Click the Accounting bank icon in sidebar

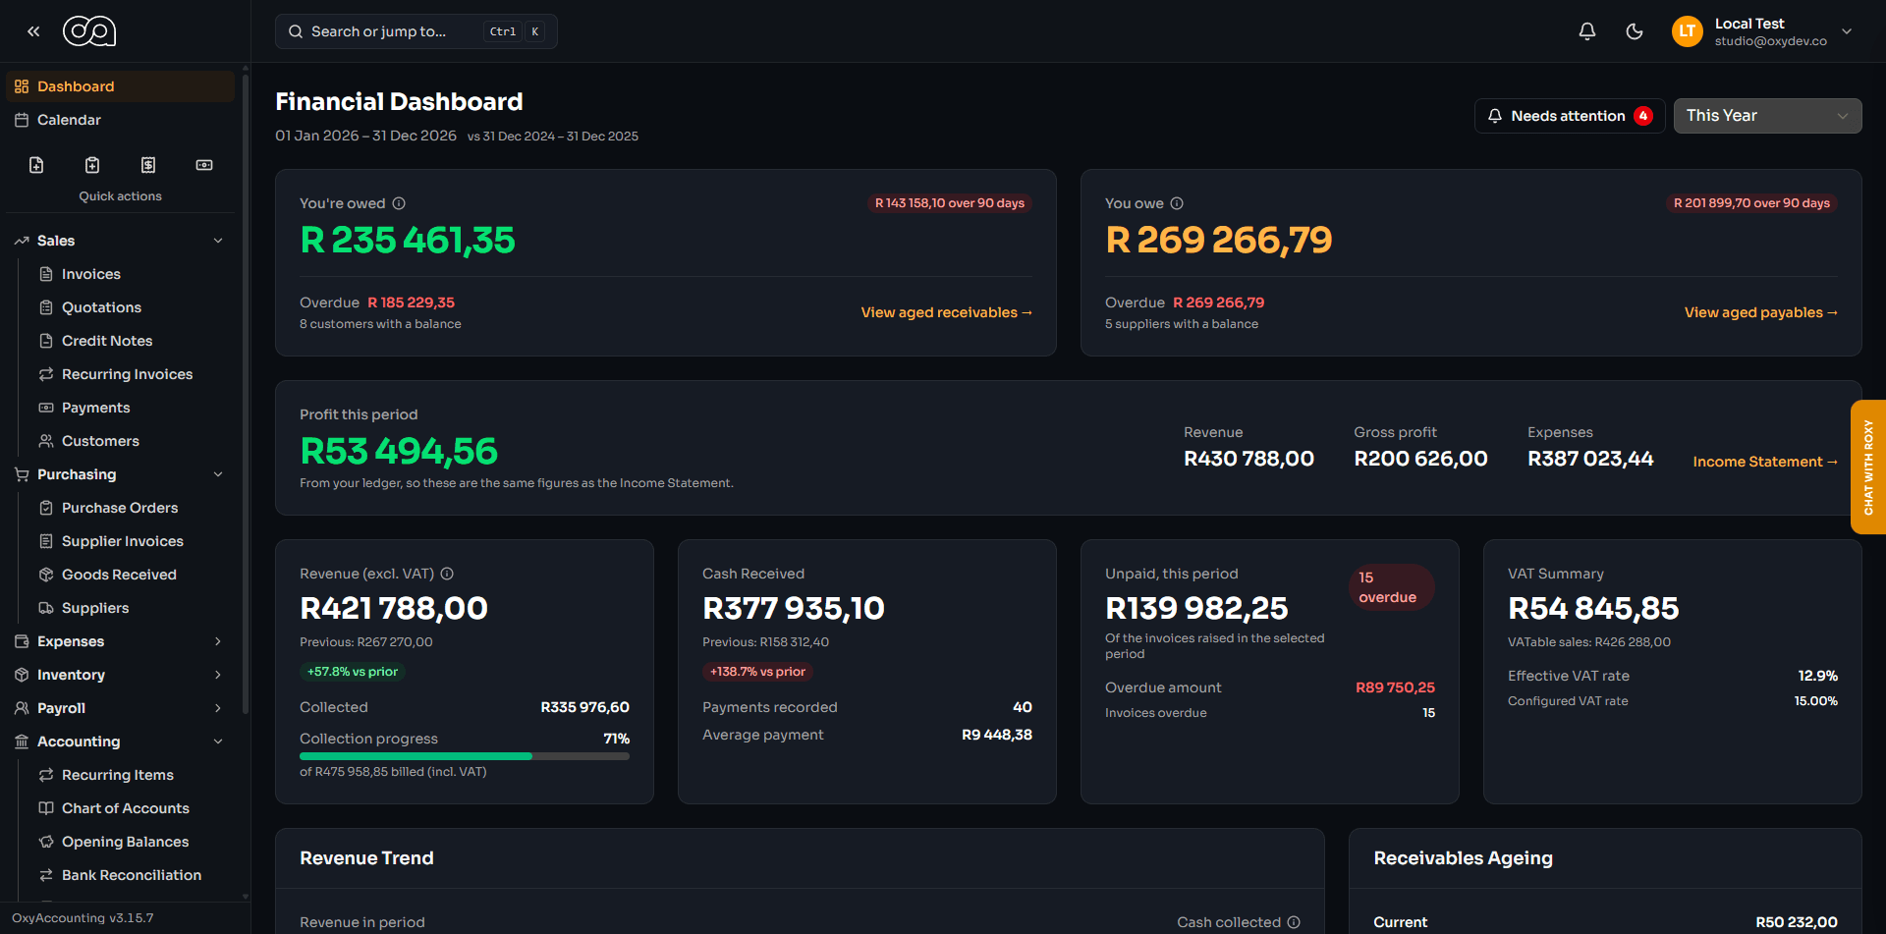22,742
